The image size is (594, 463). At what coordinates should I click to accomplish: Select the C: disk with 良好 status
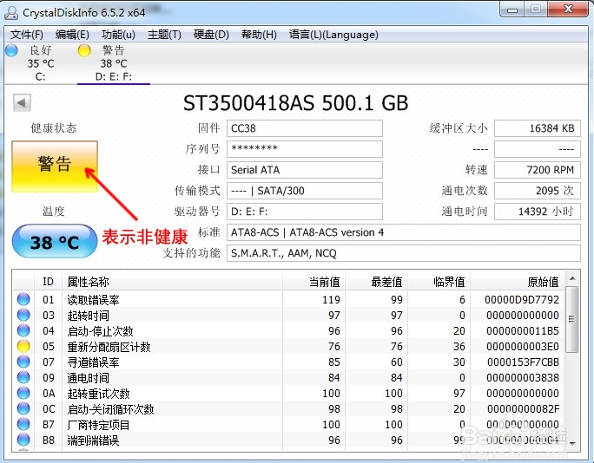tap(40, 63)
